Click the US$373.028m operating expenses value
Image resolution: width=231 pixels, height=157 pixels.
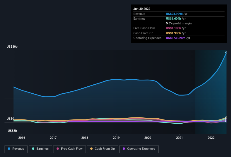click(x=176, y=38)
